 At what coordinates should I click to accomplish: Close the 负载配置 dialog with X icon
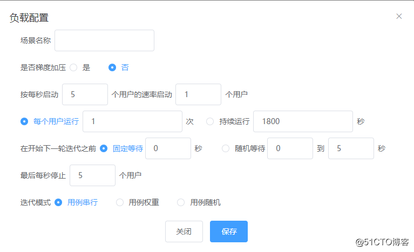(399, 16)
